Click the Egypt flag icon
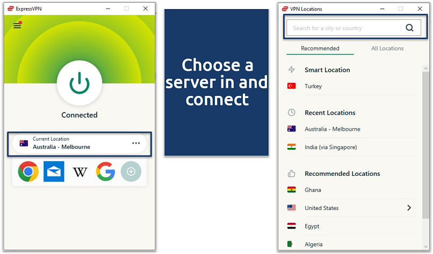 [x=292, y=226]
